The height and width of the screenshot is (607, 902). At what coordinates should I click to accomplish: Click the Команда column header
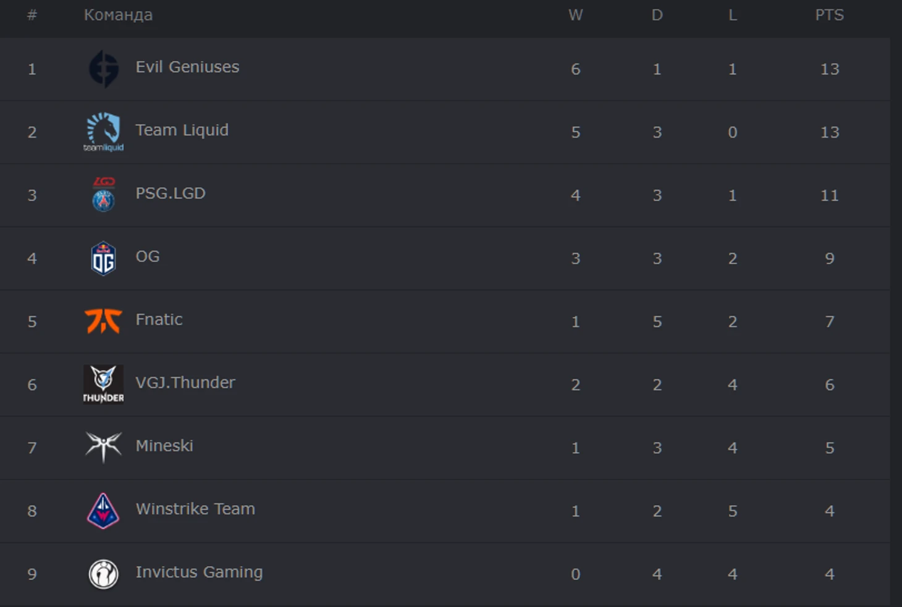pos(118,15)
